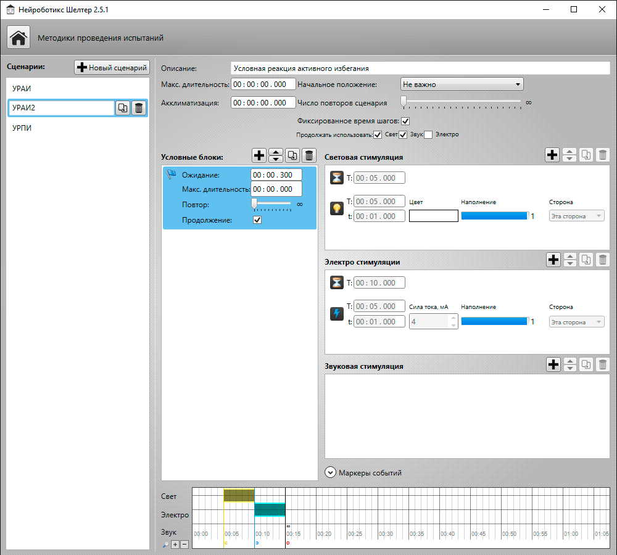Viewport: 617px width, 555px height.
Task: Click the Описание text field
Action: [x=420, y=68]
